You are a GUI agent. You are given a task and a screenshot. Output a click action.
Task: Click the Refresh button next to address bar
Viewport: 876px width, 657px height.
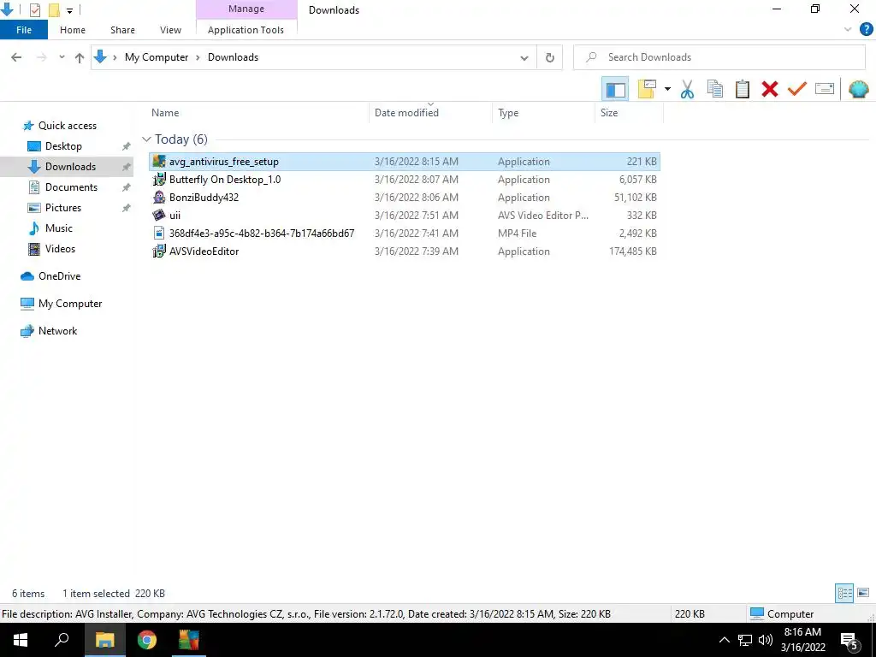[550, 57]
